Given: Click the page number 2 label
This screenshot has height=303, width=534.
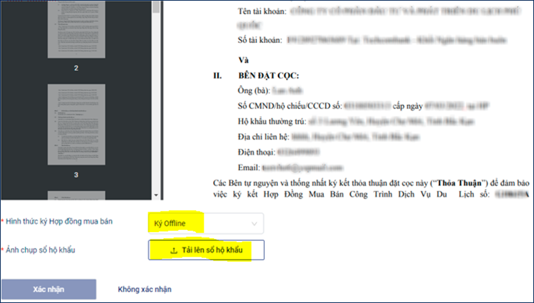Looking at the screenshot, I should [76, 68].
